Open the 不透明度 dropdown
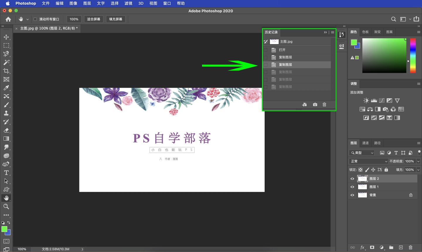 [418, 161]
